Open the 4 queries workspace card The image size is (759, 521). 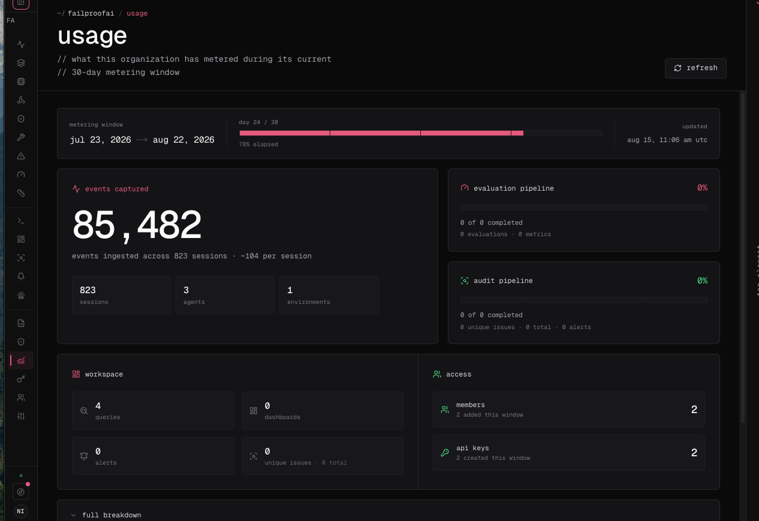click(153, 411)
